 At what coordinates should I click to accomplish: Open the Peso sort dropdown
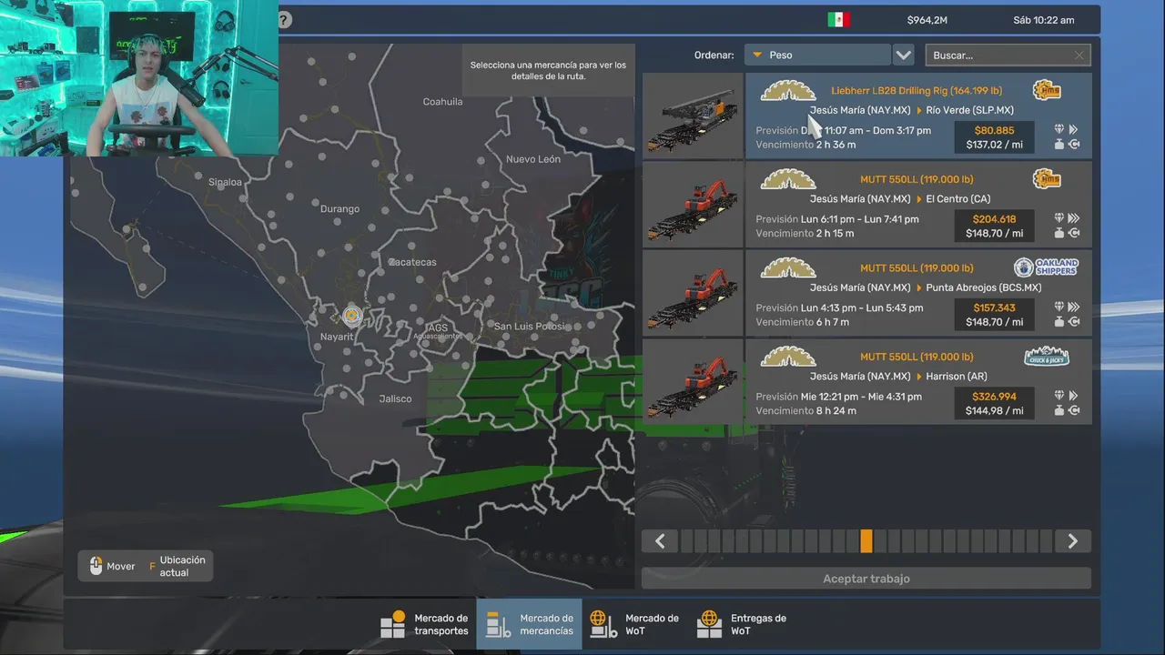point(816,55)
